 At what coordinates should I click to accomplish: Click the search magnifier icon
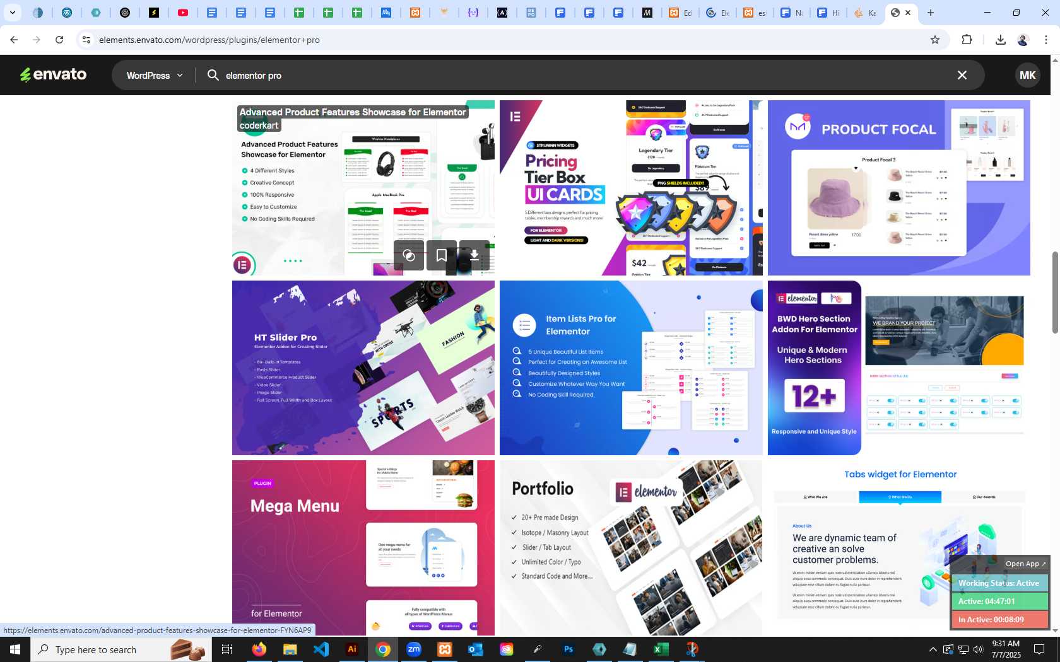[213, 75]
